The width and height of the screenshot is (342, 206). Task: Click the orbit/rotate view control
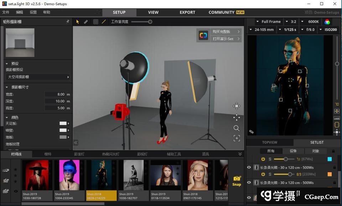(237, 106)
